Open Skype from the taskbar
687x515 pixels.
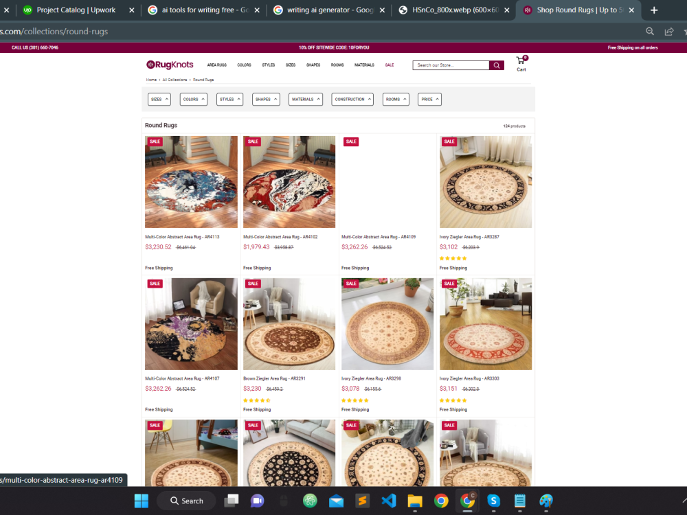[493, 501]
